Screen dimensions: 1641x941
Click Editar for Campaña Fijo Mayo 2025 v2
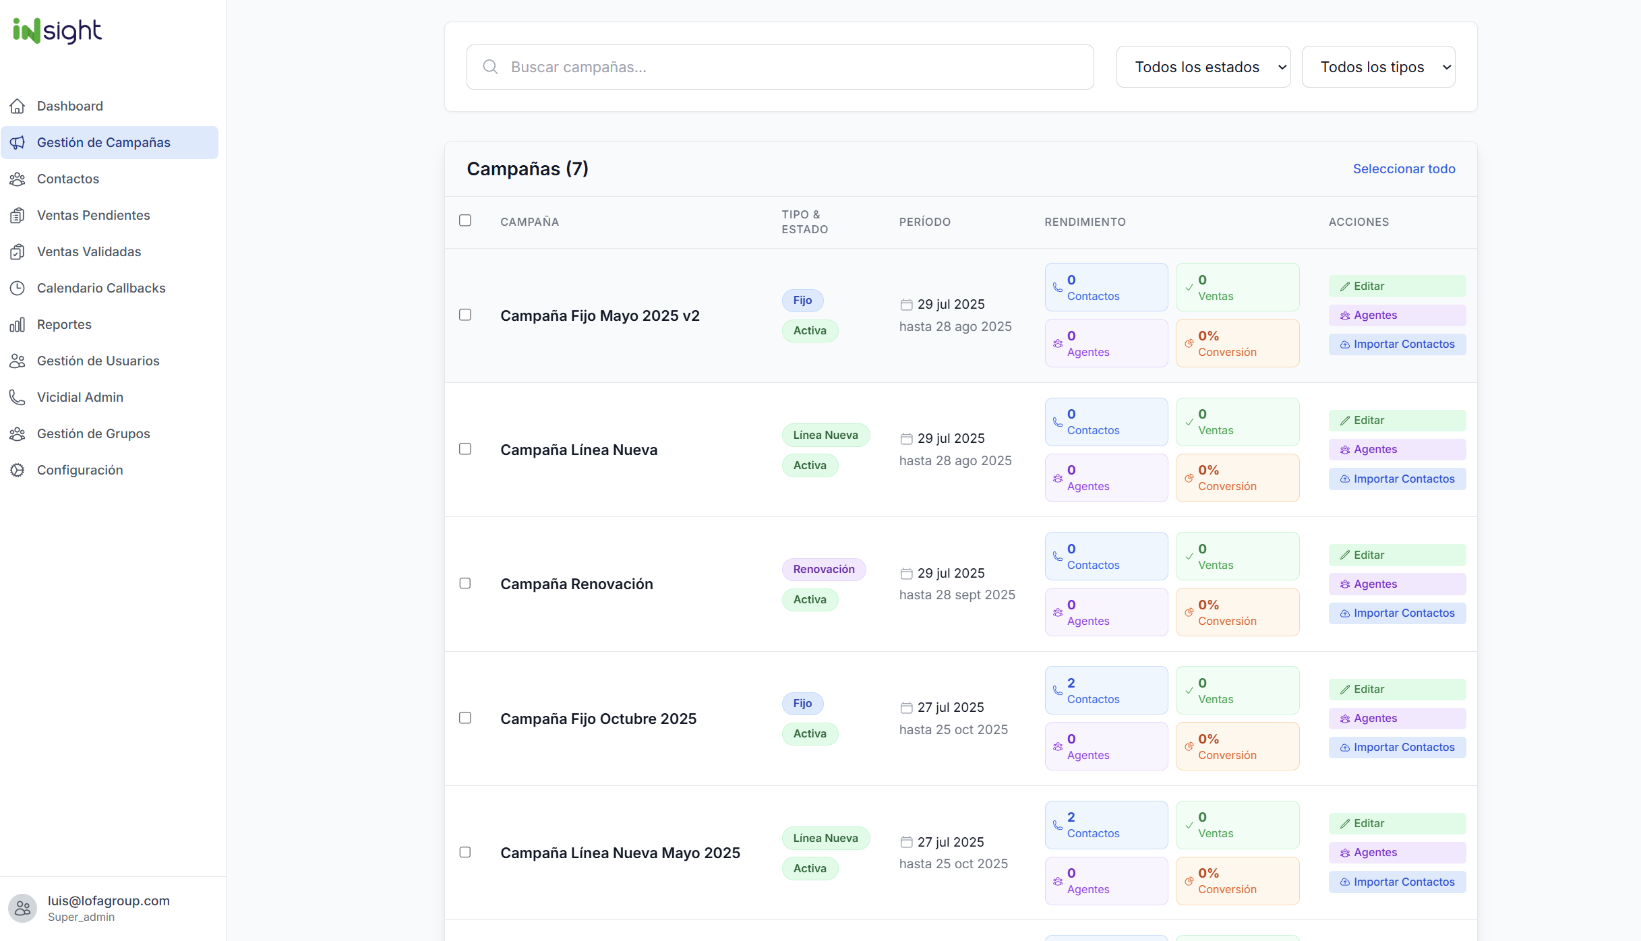click(x=1397, y=286)
